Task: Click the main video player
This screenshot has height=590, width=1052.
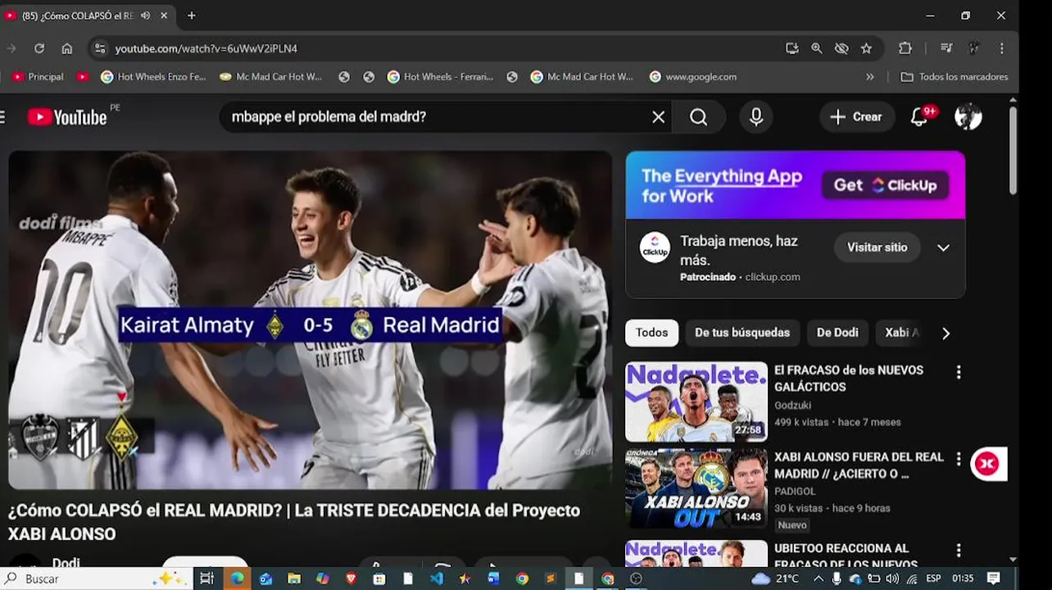Action: pyautogui.click(x=311, y=320)
